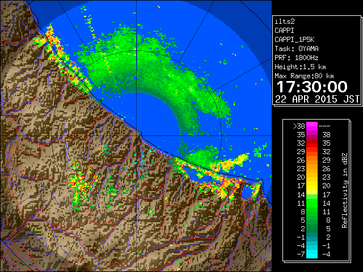Click the cyan -7 dBZ legend swatch
363x272 pixels.
(x=312, y=254)
